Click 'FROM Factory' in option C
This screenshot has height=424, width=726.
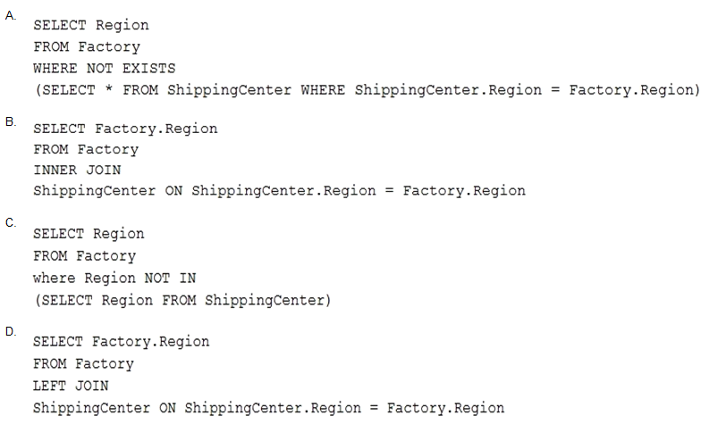(84, 255)
